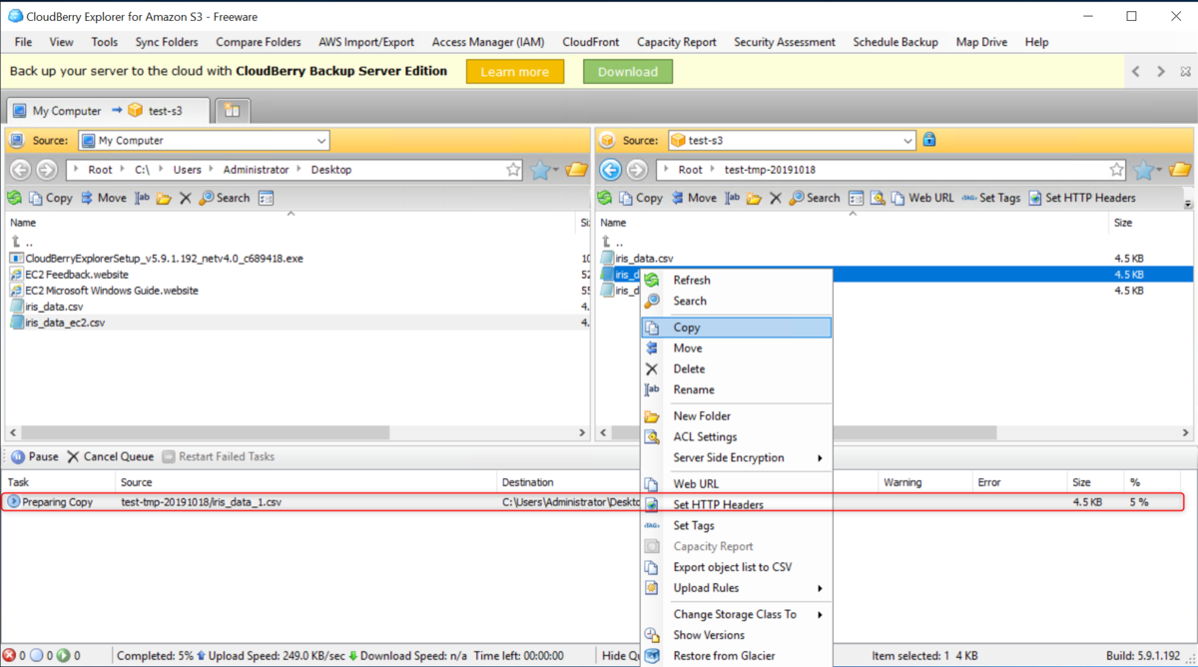Click the delete X icon in the right pane toolbar
Image resolution: width=1198 pixels, height=667 pixels.
click(775, 198)
